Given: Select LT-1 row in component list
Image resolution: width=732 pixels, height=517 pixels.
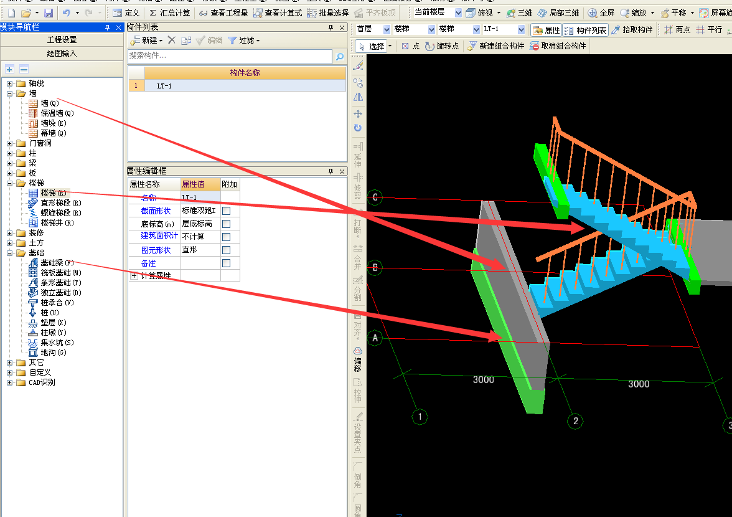Looking at the screenshot, I should click(x=237, y=86).
